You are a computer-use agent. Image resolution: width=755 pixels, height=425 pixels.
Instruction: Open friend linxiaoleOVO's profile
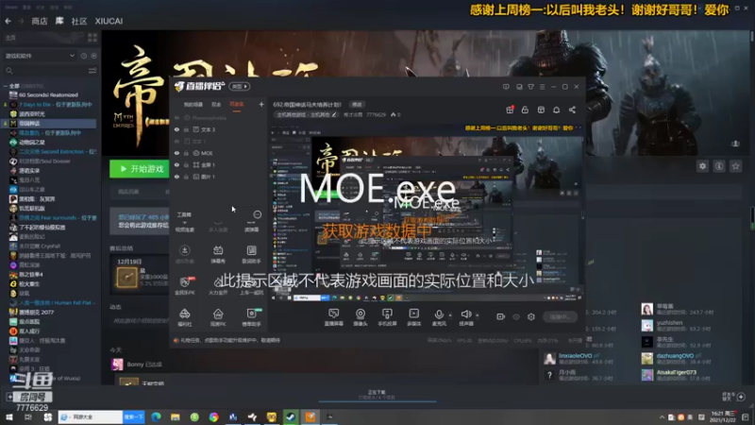pyautogui.click(x=576, y=356)
